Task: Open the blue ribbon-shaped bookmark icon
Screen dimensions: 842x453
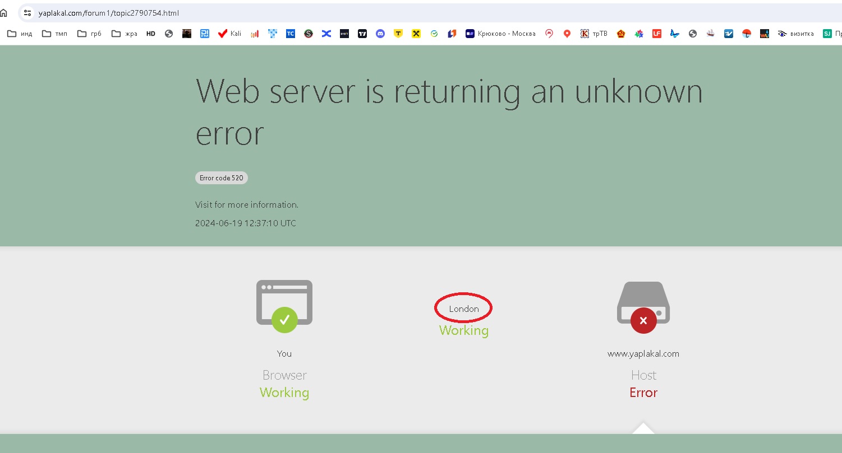Action: tap(326, 34)
